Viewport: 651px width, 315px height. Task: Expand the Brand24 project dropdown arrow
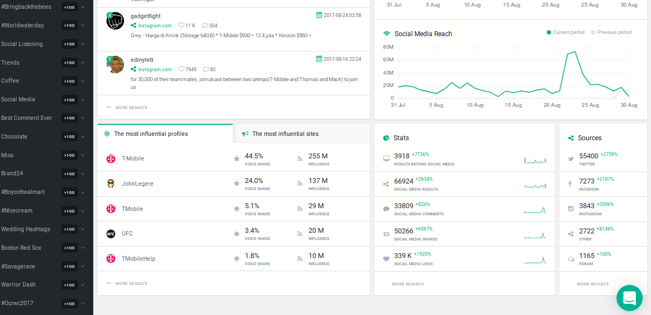(x=83, y=174)
